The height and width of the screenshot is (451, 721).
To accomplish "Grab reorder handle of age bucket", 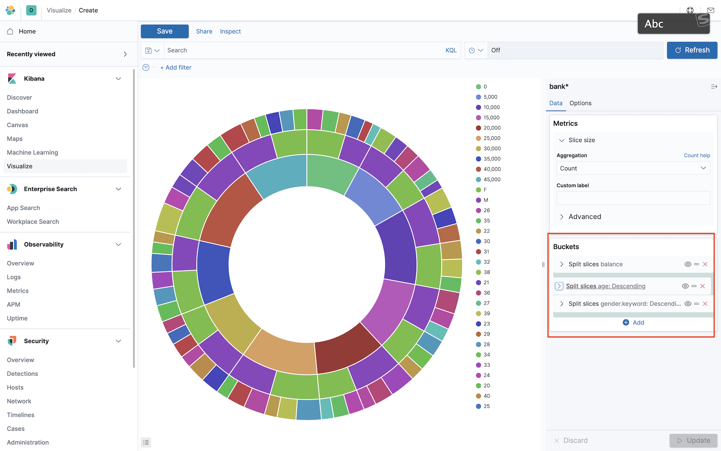I will click(694, 286).
